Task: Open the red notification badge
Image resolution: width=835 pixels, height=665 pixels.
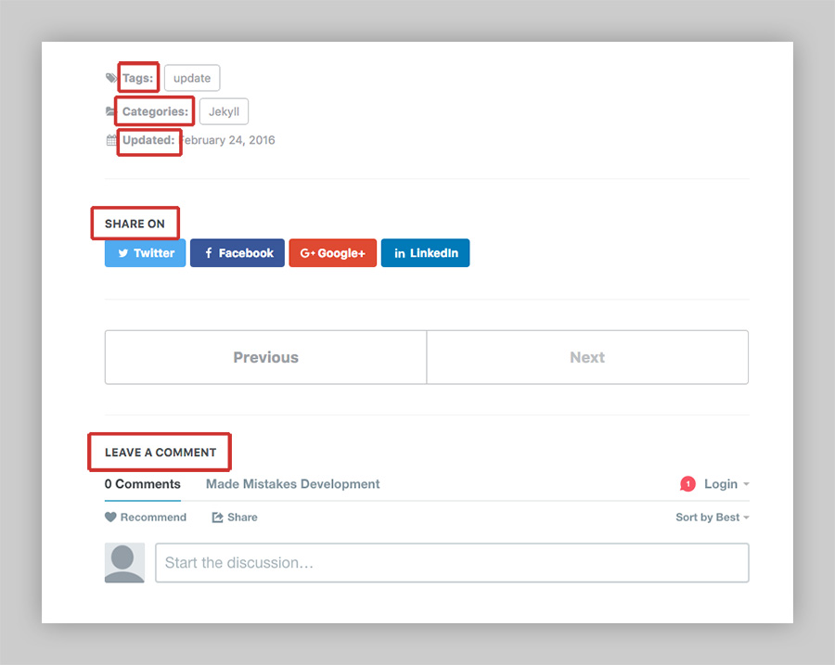Action: 687,484
